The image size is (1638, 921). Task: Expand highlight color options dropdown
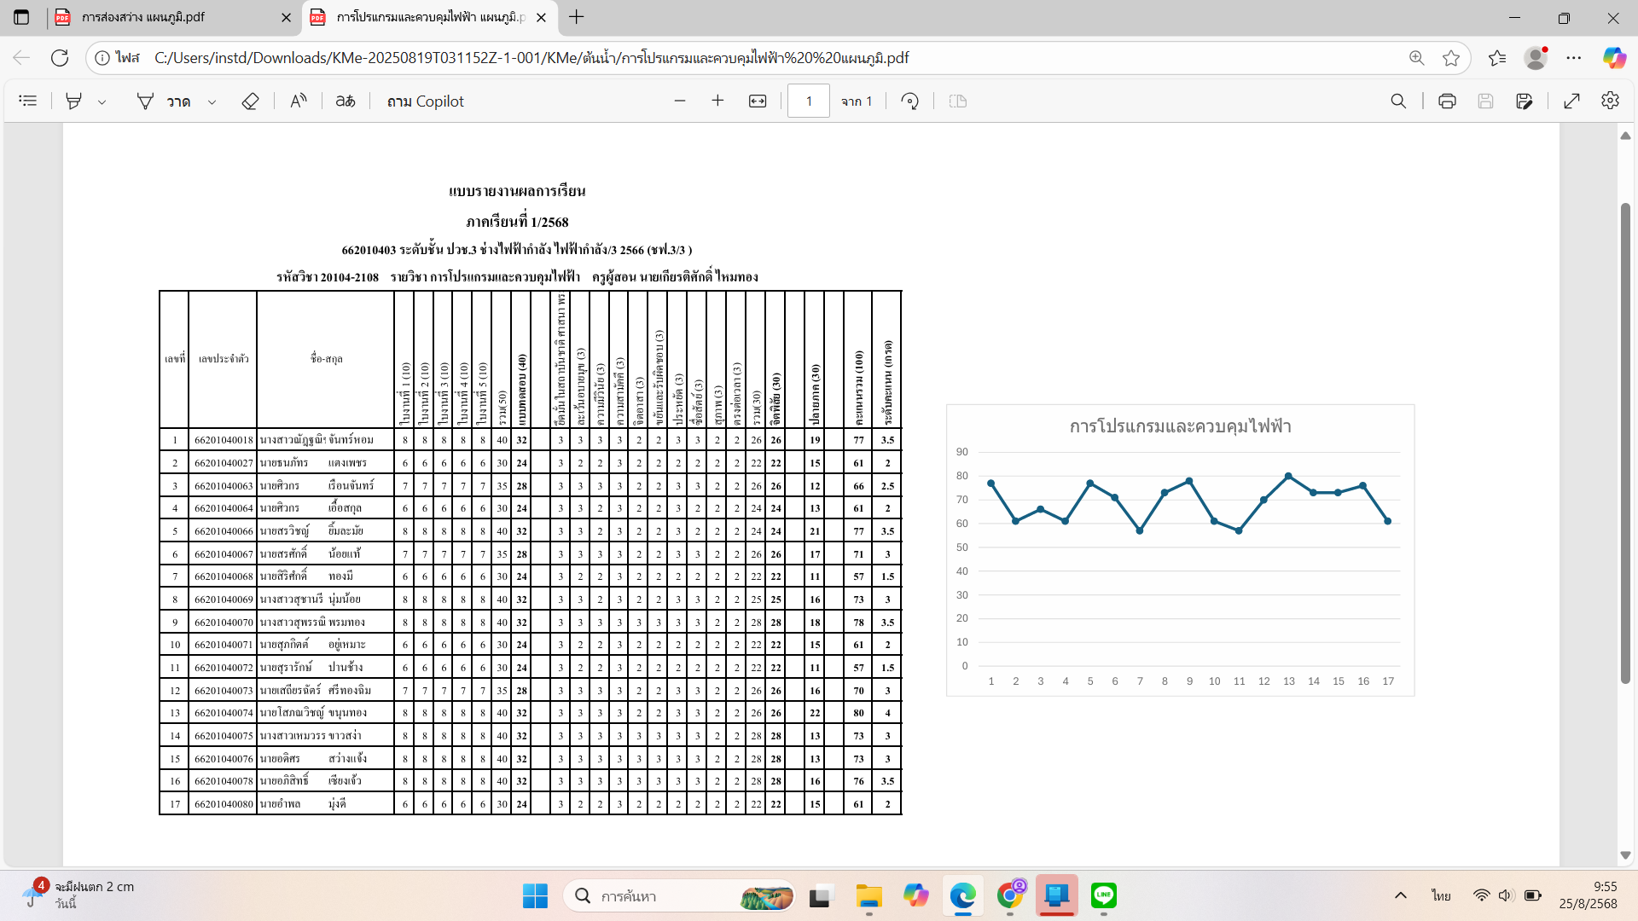coord(102,101)
